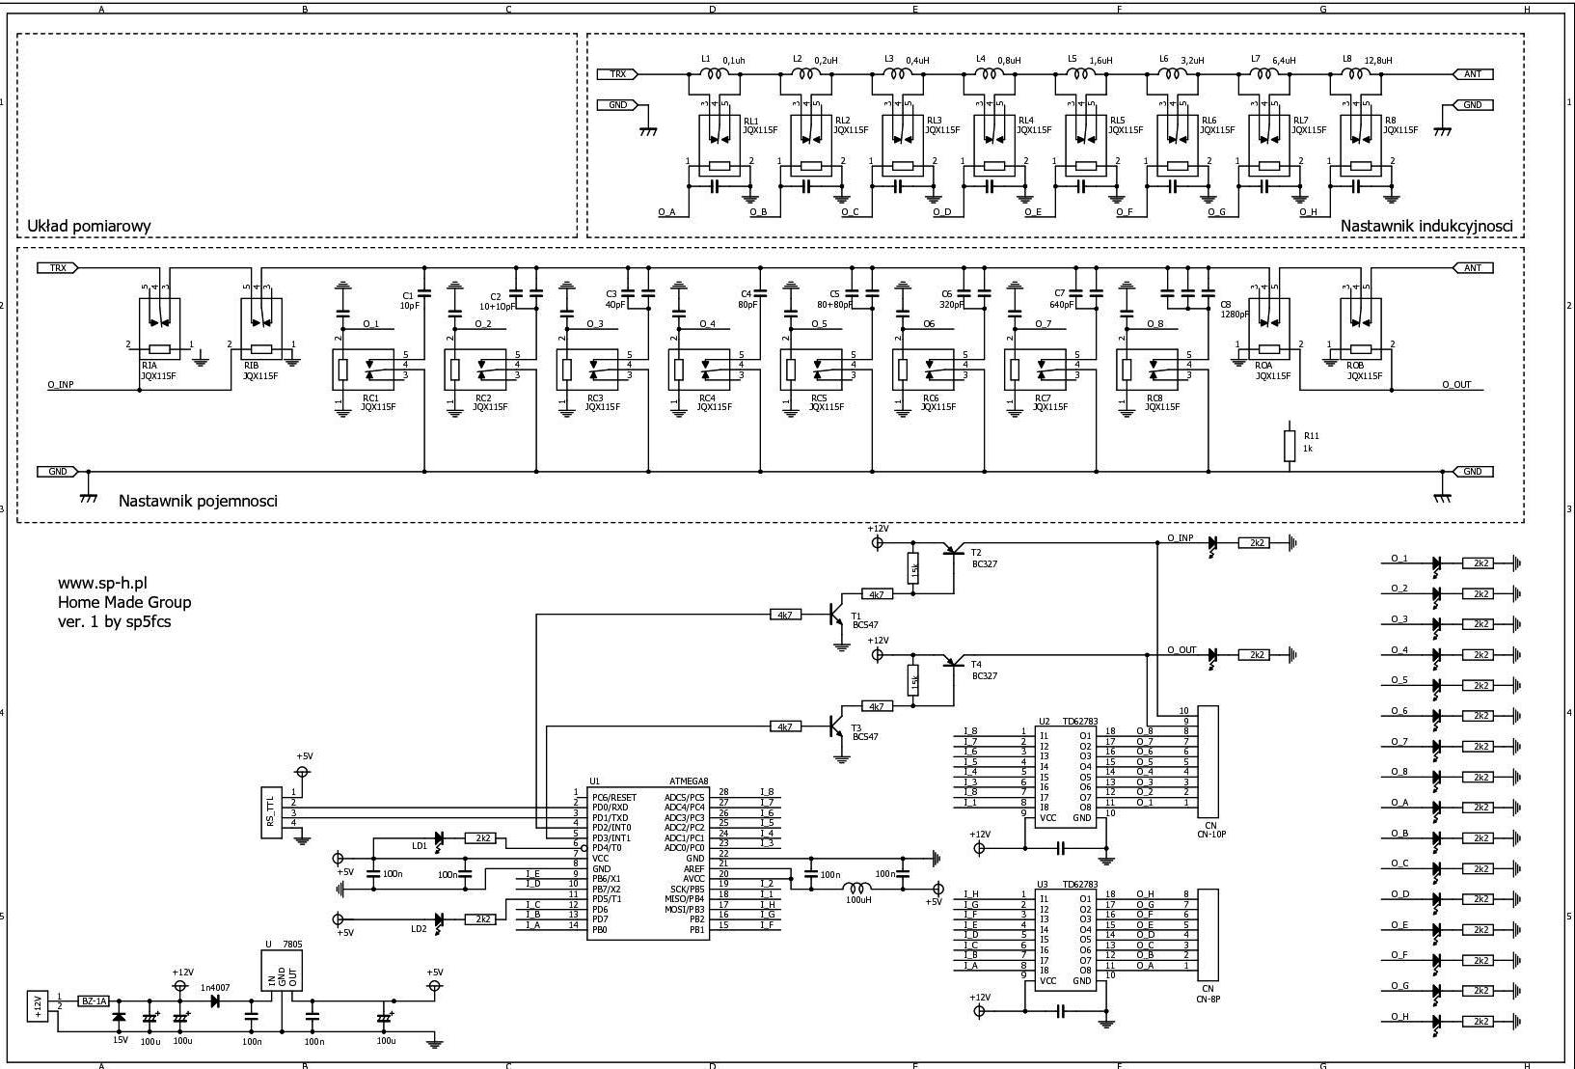Screen dimensions: 1575x1069
Task: Select the RS_TTL connector
Action: click(x=272, y=812)
